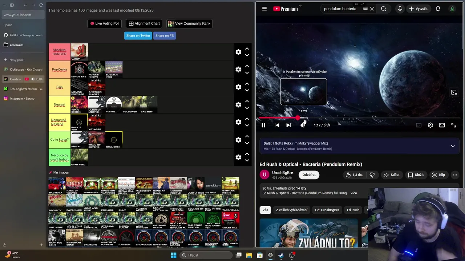465x261 pixels.
Task: Mute the video with the volume icon
Action: point(303,125)
